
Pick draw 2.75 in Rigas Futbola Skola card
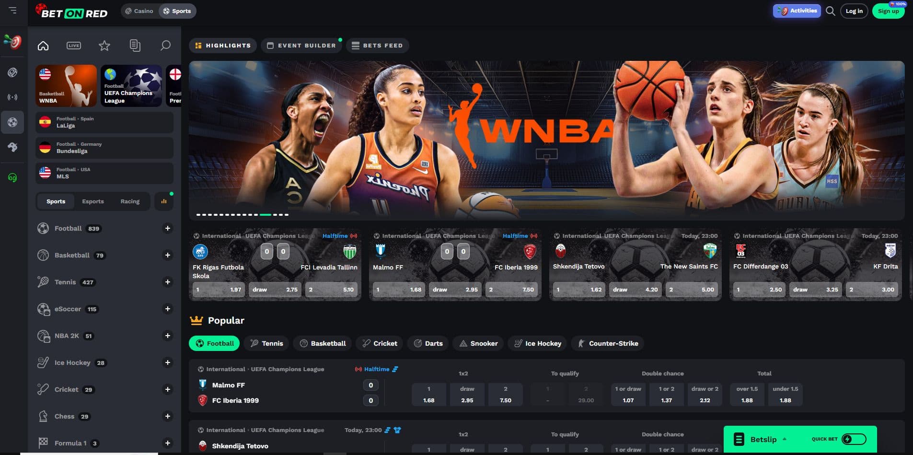pos(275,290)
